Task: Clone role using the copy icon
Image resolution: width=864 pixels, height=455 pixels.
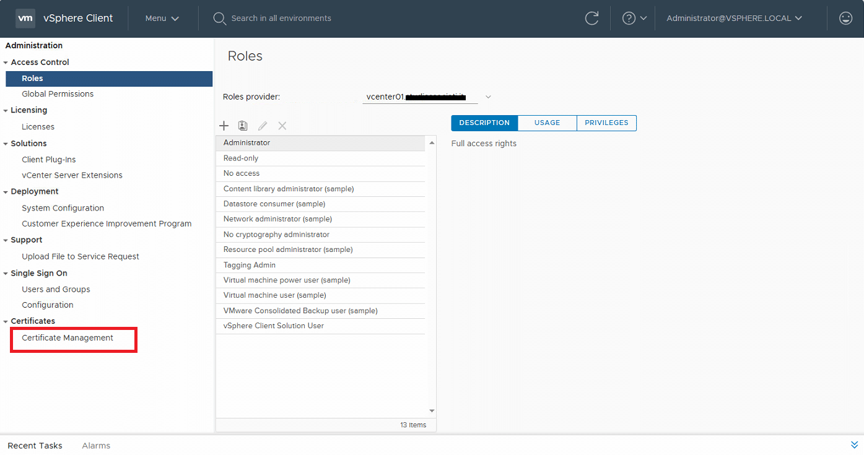Action: point(243,126)
